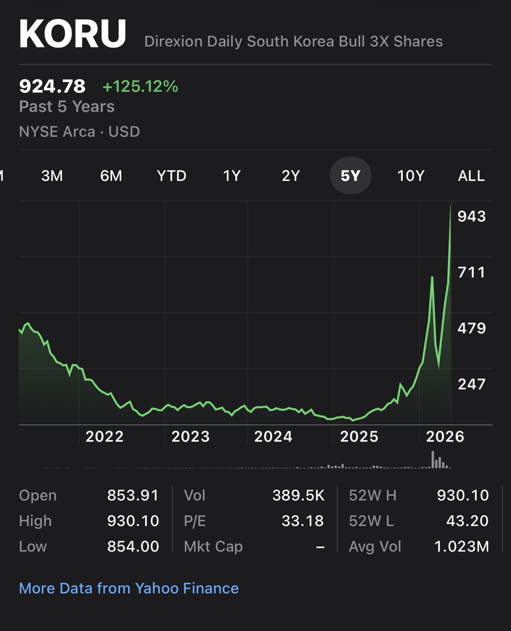Switch chart to 1Y range
The image size is (511, 631).
tap(232, 176)
